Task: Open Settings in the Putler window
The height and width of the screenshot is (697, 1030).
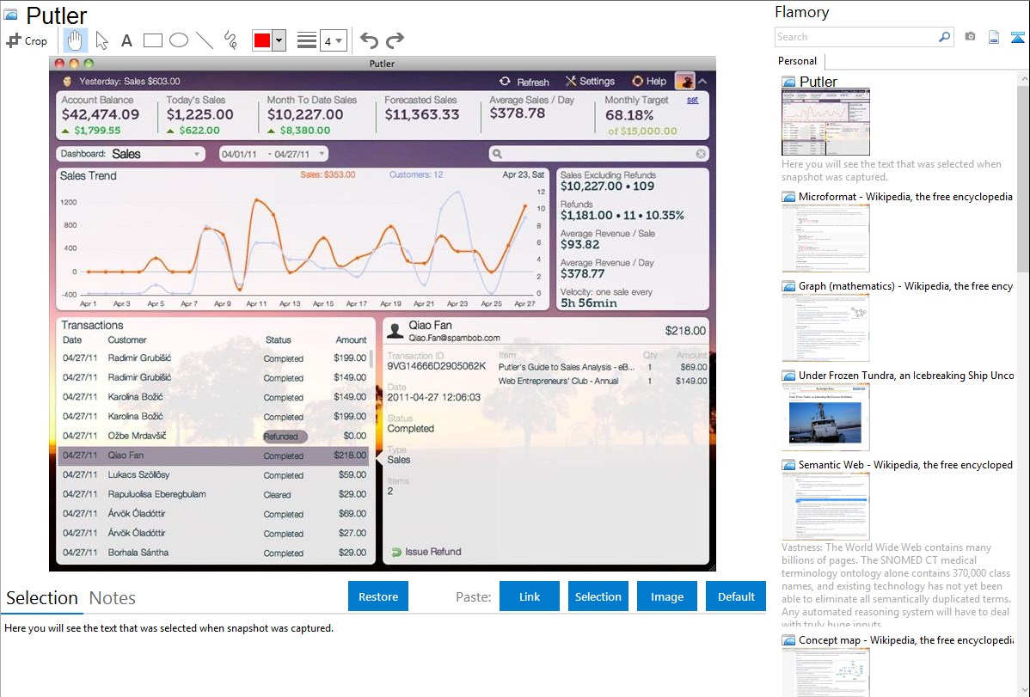Action: [590, 82]
